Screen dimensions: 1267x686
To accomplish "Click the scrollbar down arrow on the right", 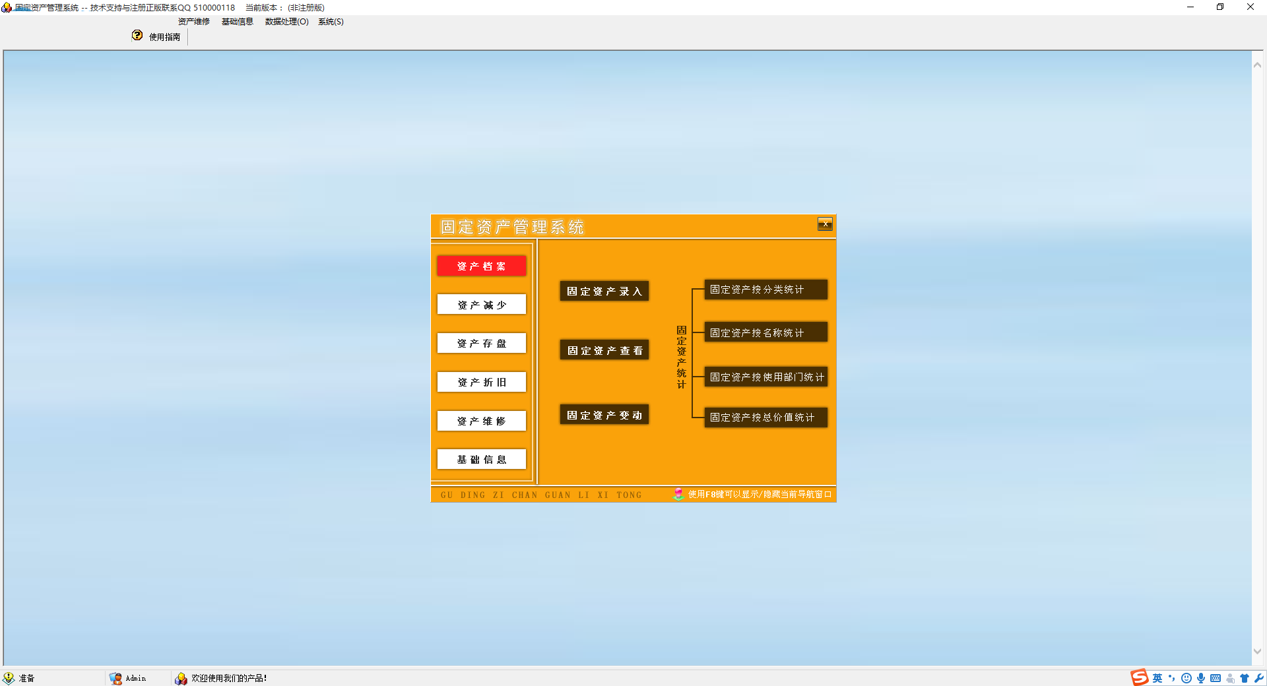I will click(x=1257, y=652).
